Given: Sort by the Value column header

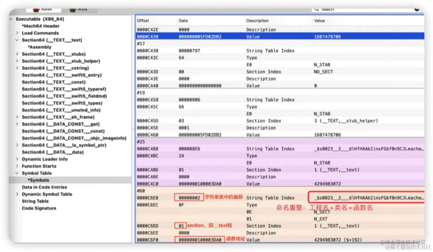Looking at the screenshot, I should pyautogui.click(x=319, y=21).
